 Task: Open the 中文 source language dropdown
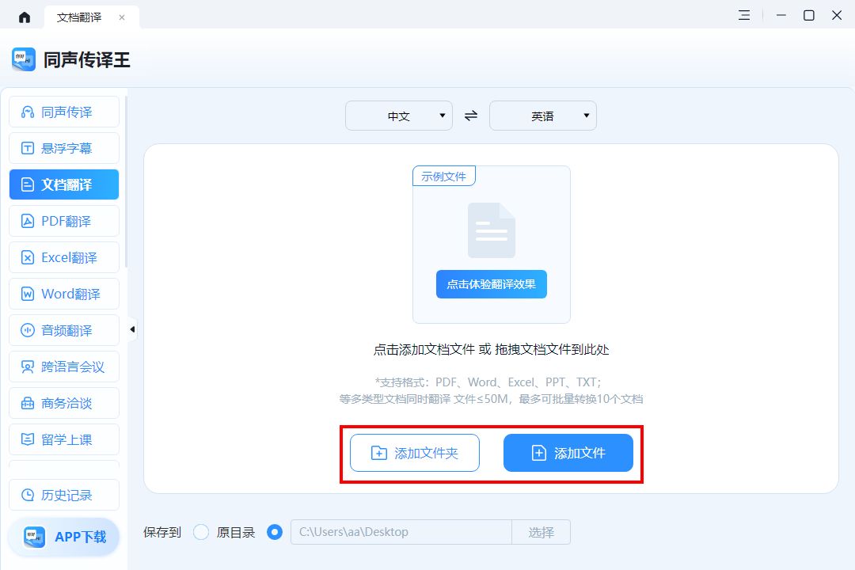click(x=398, y=116)
